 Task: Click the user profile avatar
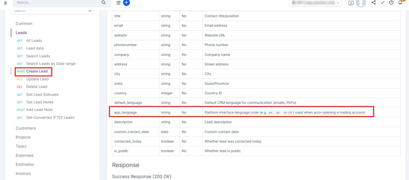tap(361, 3)
